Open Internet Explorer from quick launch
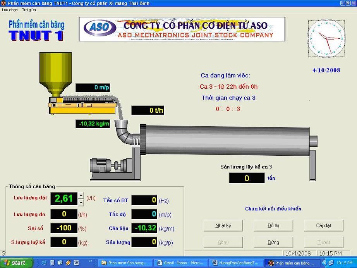 pos(44,263)
